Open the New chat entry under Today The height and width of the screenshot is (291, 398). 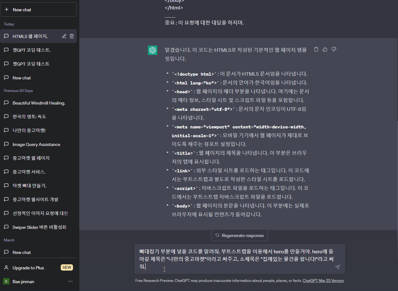(x=38, y=78)
